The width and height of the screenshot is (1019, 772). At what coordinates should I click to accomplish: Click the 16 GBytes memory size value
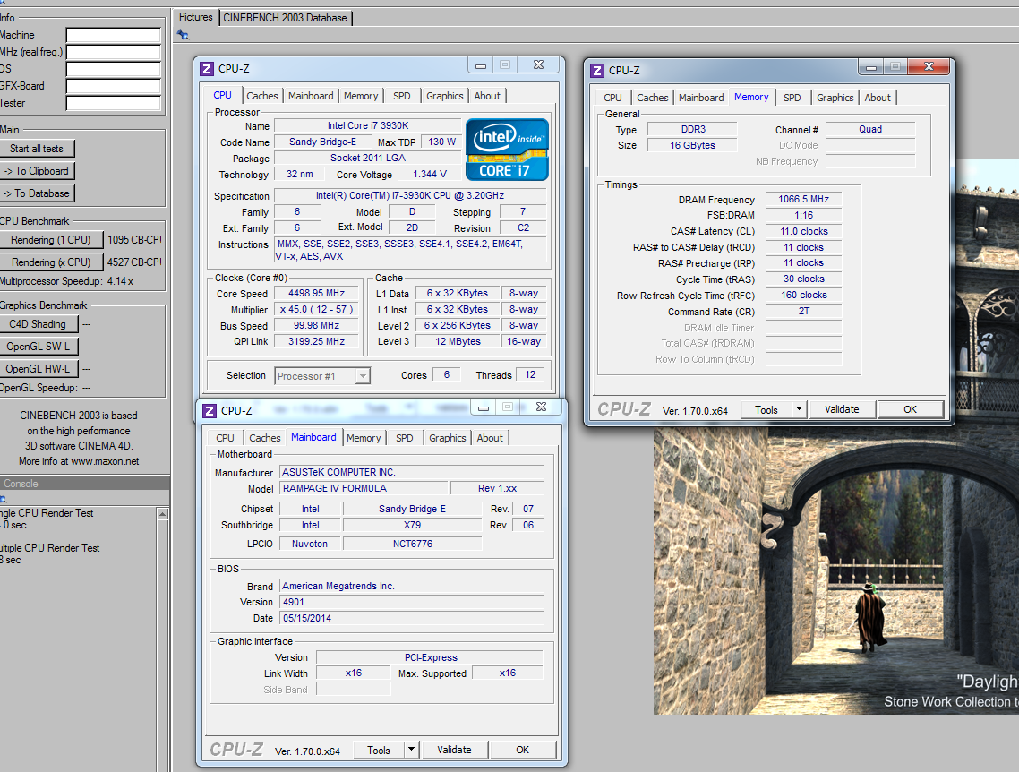coord(692,145)
